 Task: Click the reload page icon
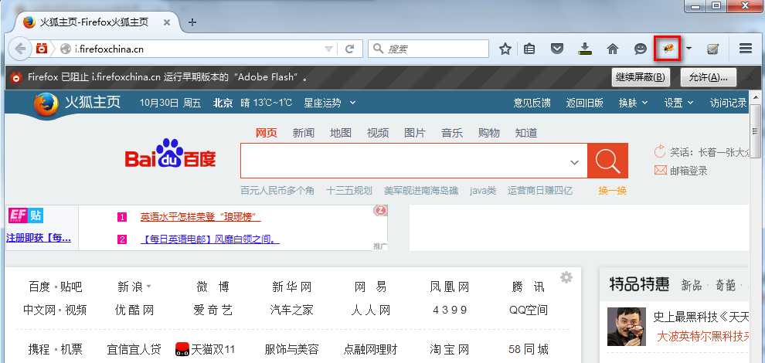[x=349, y=49]
